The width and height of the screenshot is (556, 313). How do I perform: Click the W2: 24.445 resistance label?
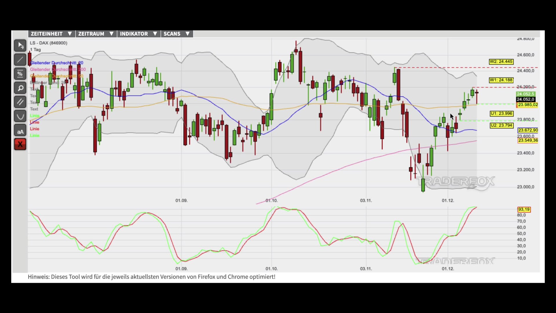(501, 62)
